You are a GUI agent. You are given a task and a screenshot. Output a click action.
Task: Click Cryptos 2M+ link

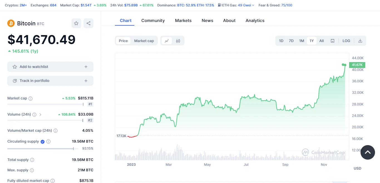point(23,5)
